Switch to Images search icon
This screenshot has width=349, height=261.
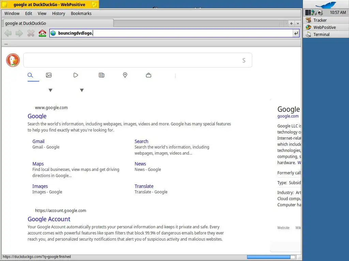49,75
